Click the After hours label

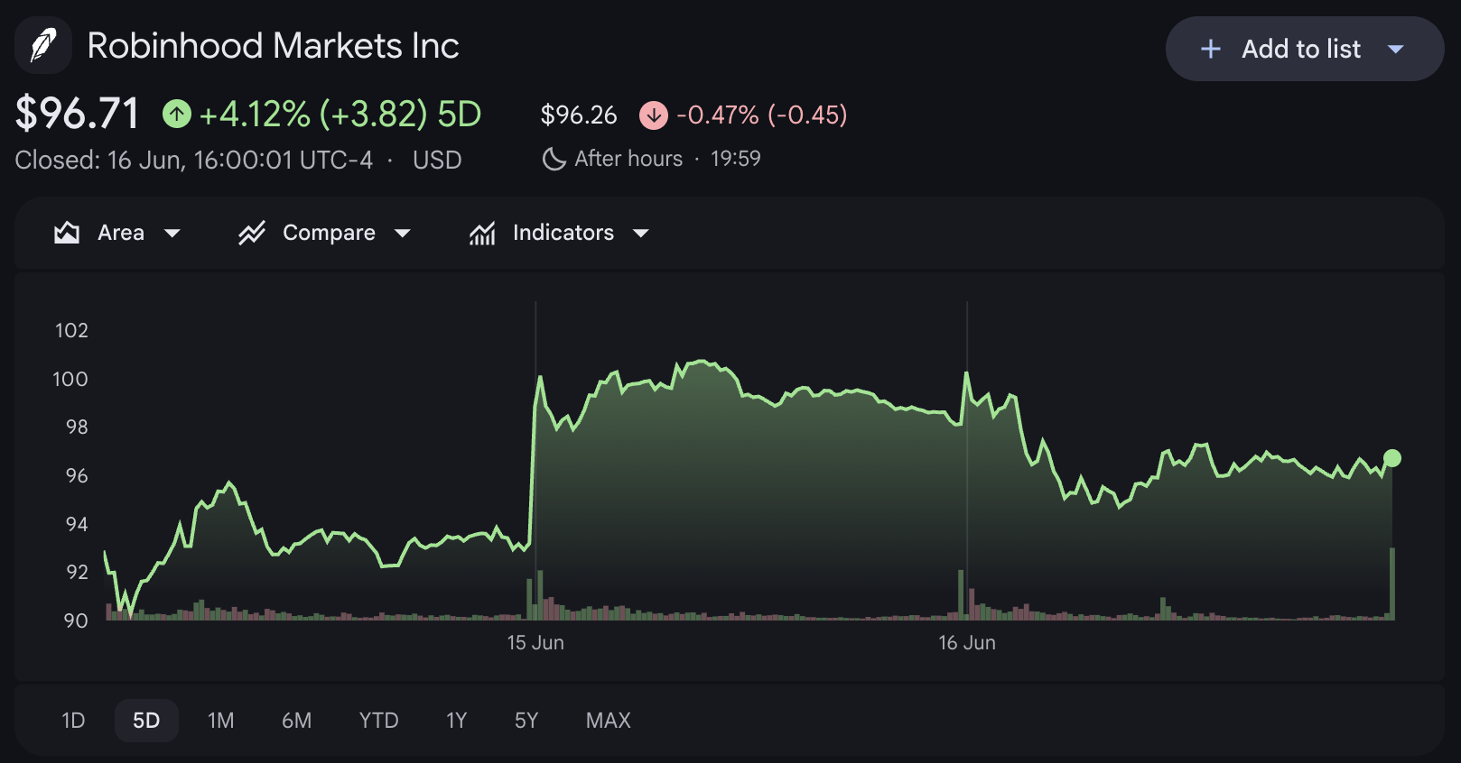(629, 159)
